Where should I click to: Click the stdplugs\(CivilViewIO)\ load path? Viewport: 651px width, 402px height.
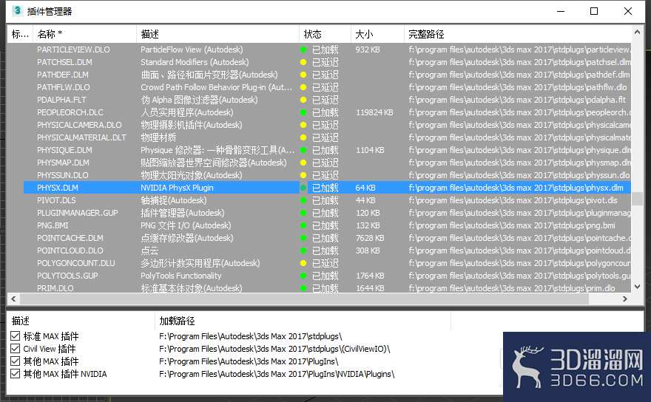click(275, 349)
